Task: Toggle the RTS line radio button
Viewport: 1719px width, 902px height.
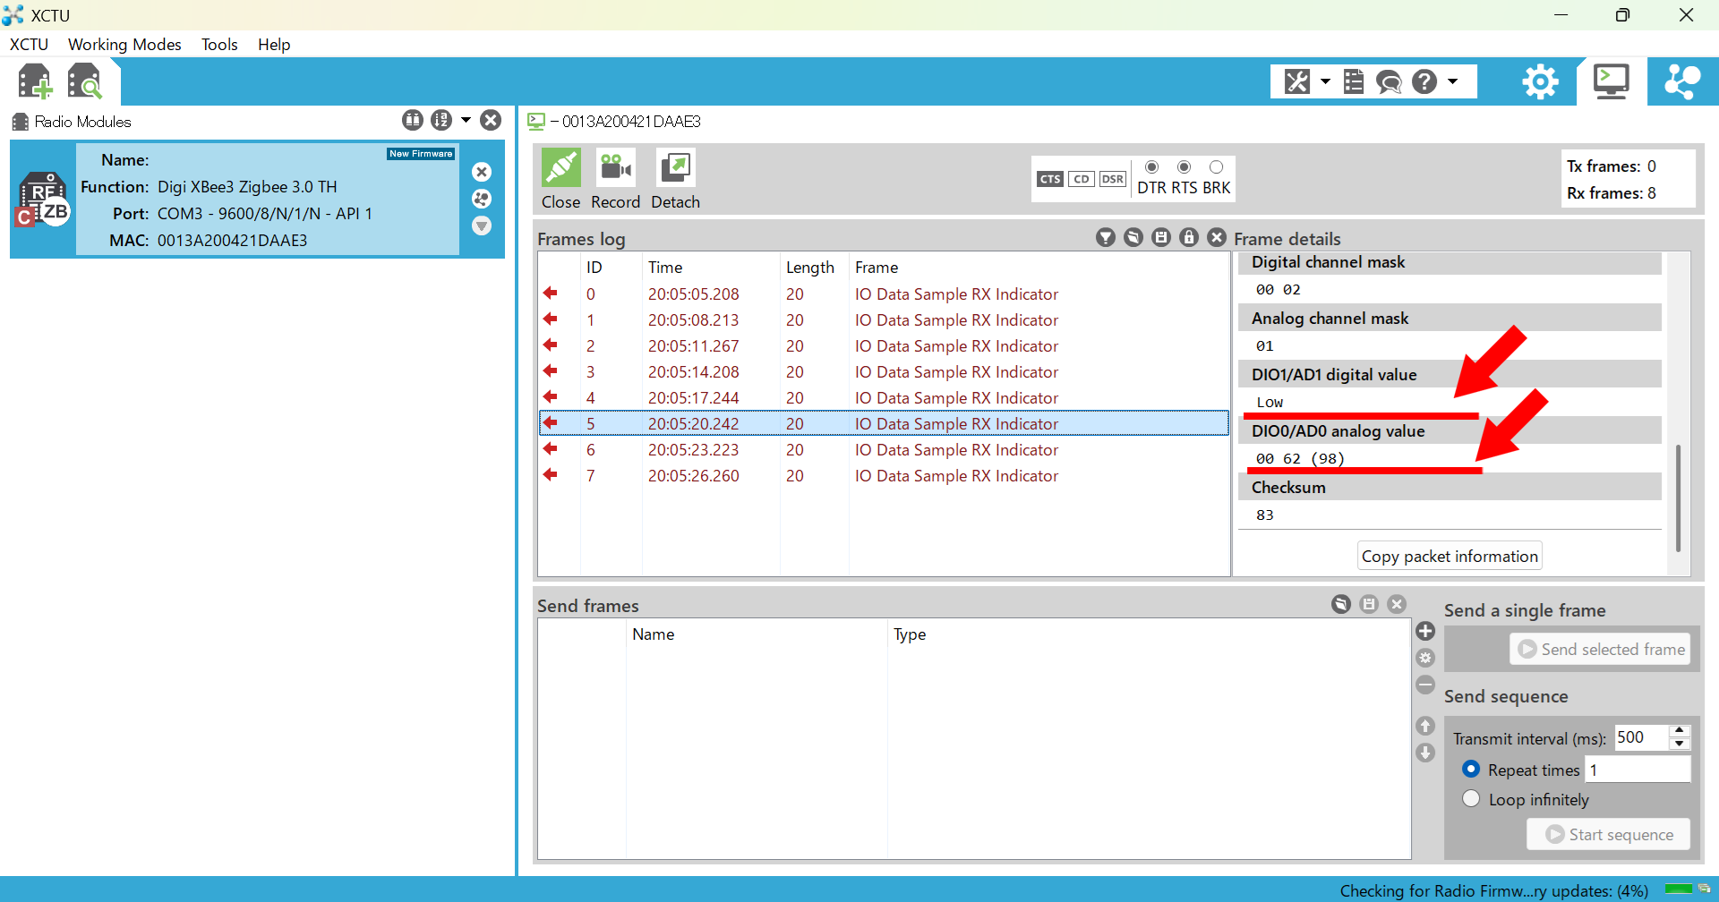Action: [1184, 167]
